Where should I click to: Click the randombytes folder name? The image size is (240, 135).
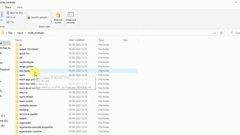pyautogui.click(x=27, y=62)
